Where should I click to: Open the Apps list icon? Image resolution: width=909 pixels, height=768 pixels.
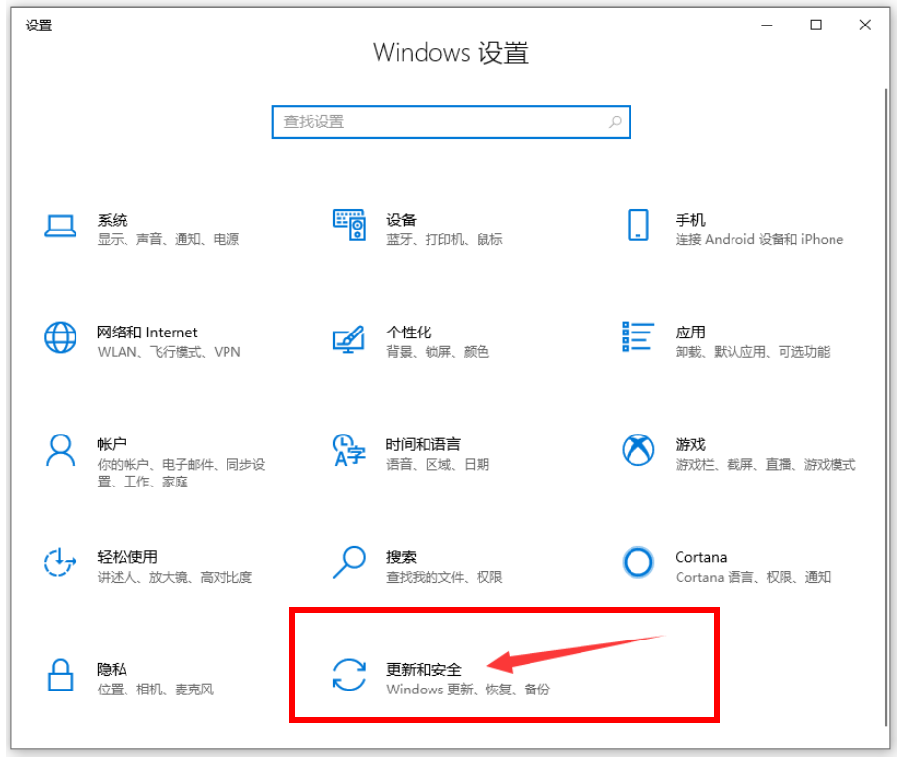pos(637,336)
